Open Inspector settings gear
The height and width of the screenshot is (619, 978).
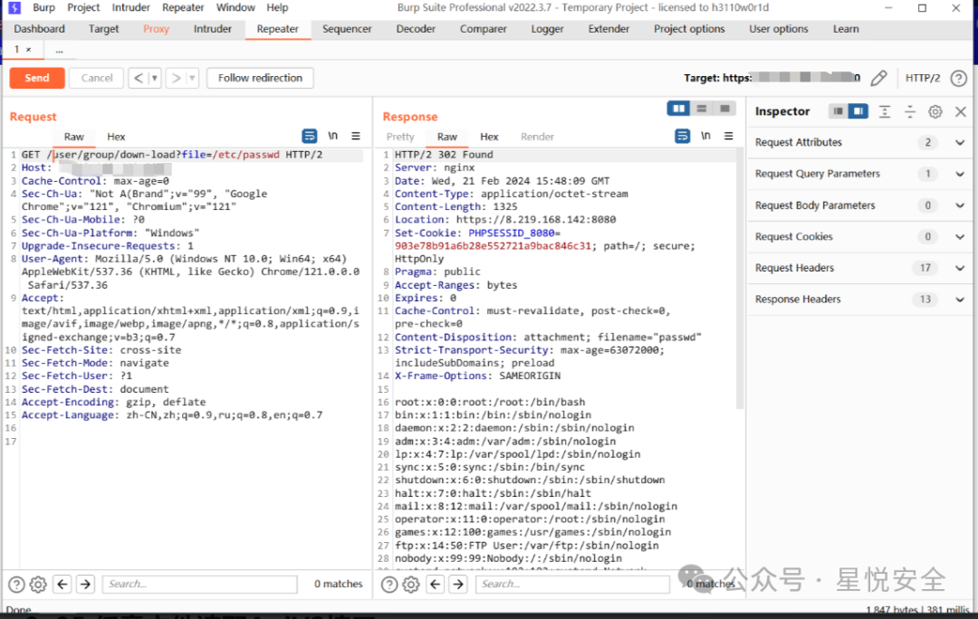[935, 111]
